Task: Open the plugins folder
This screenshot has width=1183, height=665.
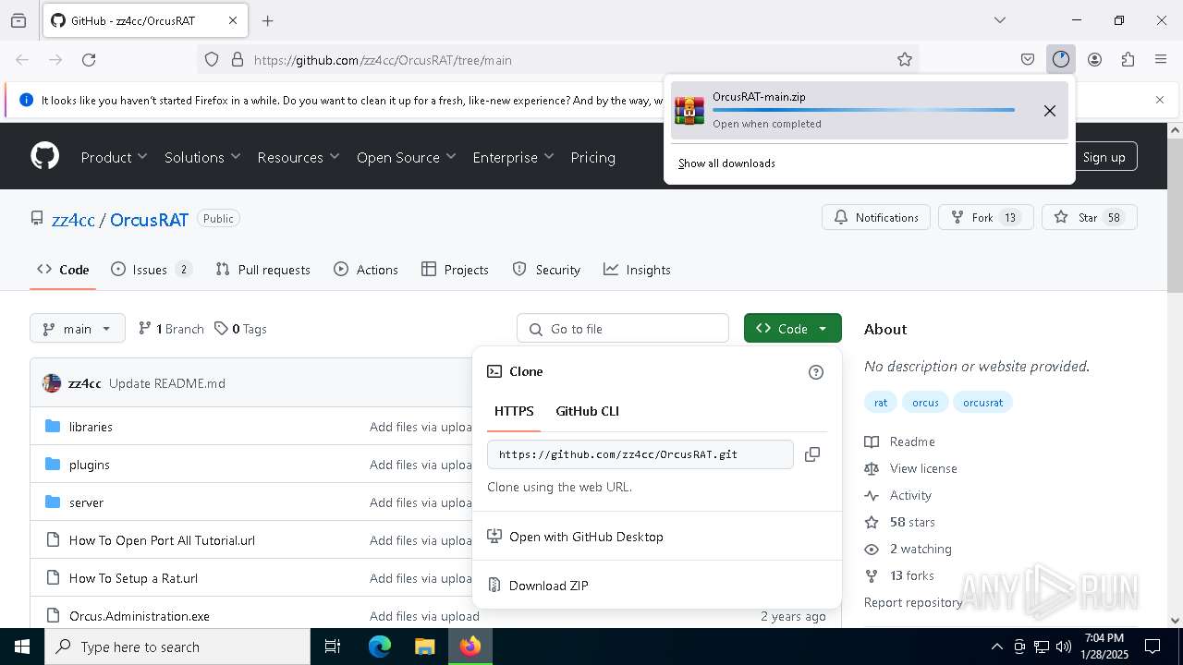Action: point(90,465)
